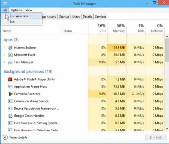Click the scrollbar up arrow
The width and height of the screenshot is (169, 144).
coord(167,37)
